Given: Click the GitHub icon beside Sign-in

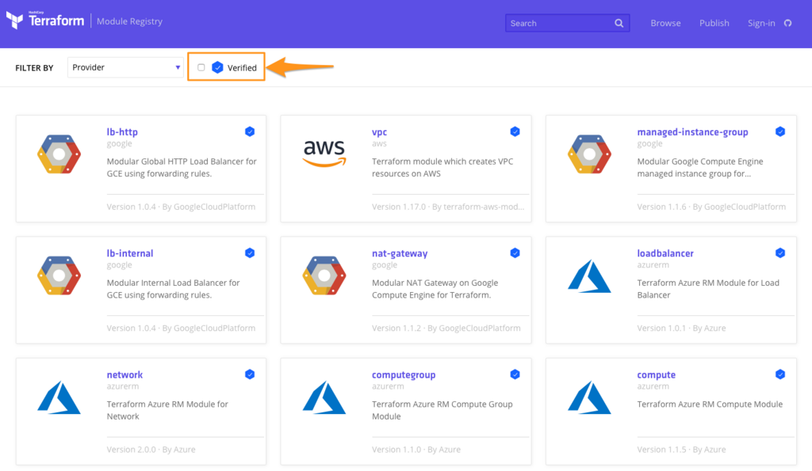Looking at the screenshot, I should pos(787,23).
